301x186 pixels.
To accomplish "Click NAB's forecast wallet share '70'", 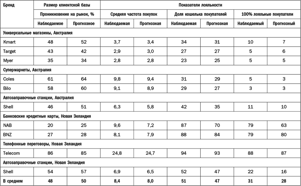I will pyautogui.click(x=217, y=125).
